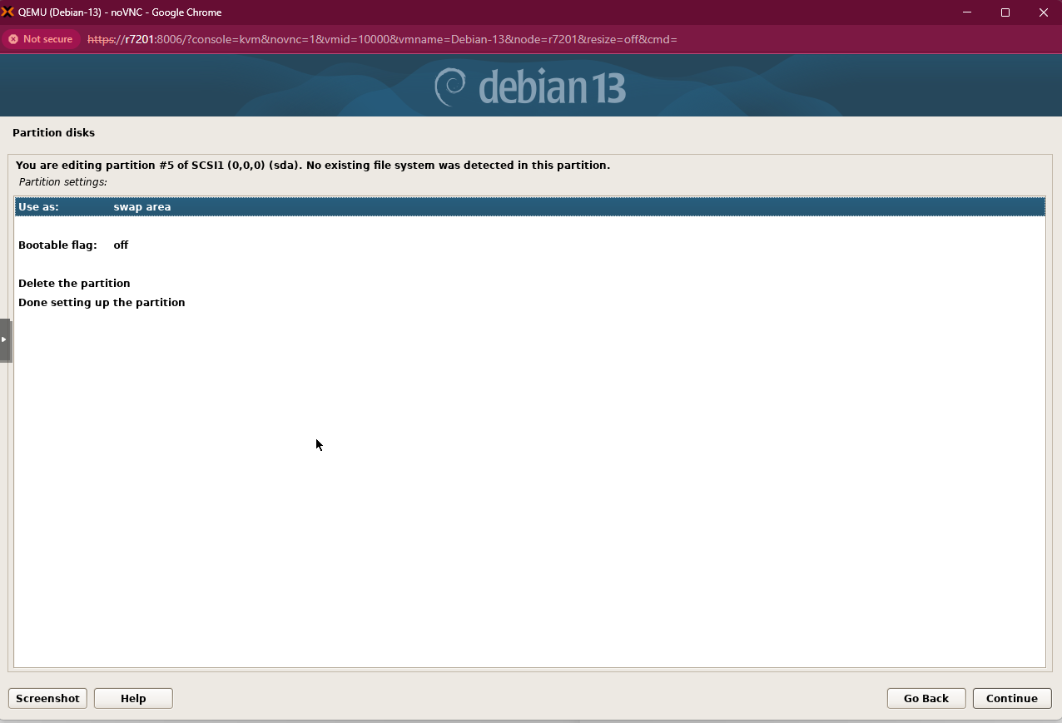Click the 'Partition disks' heading
1062x723 pixels.
click(53, 133)
